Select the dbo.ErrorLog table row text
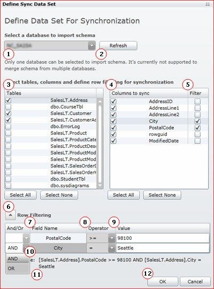Screen dimensions: 214x289 point(65,126)
